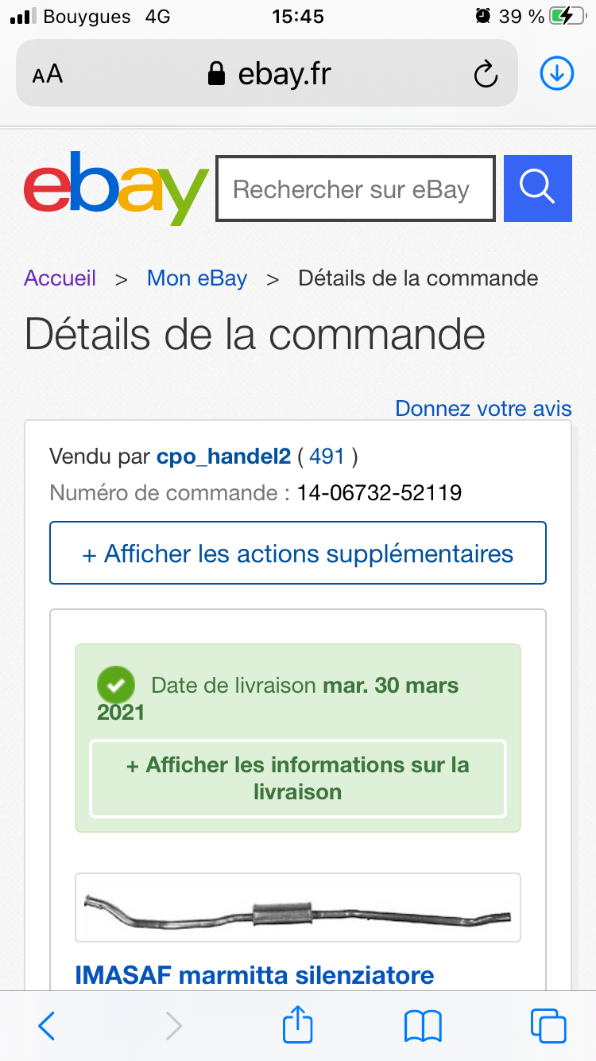Reload the page with refresh icon
596x1061 pixels.
click(485, 75)
